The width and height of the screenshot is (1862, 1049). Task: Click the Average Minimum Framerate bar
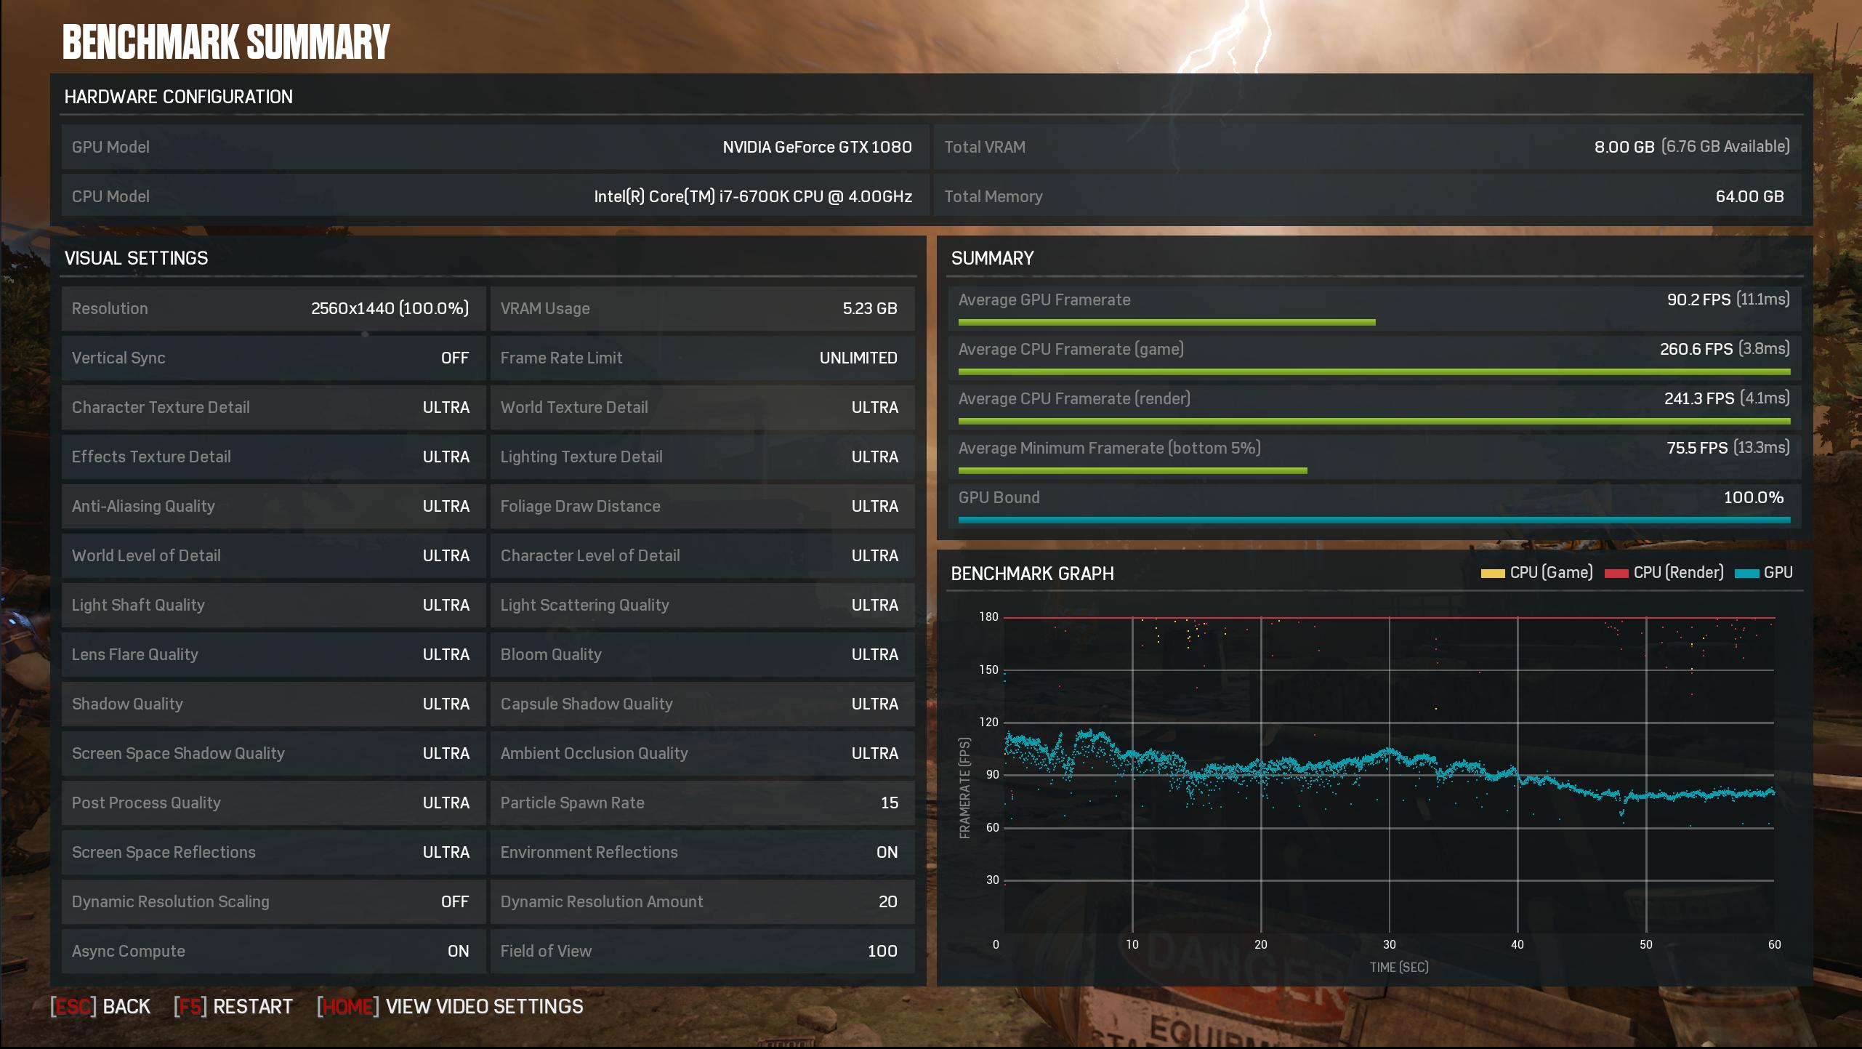[1132, 470]
